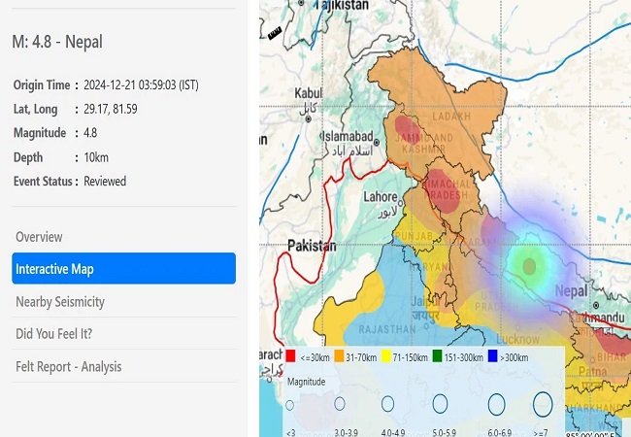Click the magnitude value 4.8
Image resolution: width=631 pixels, height=437 pixels.
[90, 133]
